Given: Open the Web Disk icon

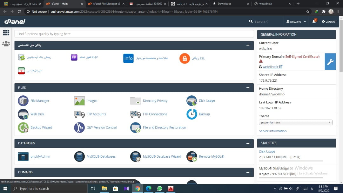Looking at the screenshot, I should [x=23, y=114].
